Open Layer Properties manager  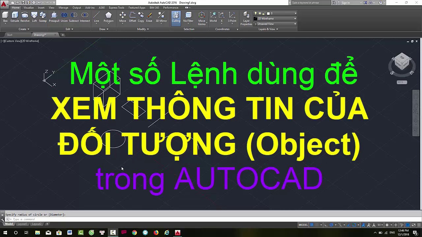click(246, 18)
